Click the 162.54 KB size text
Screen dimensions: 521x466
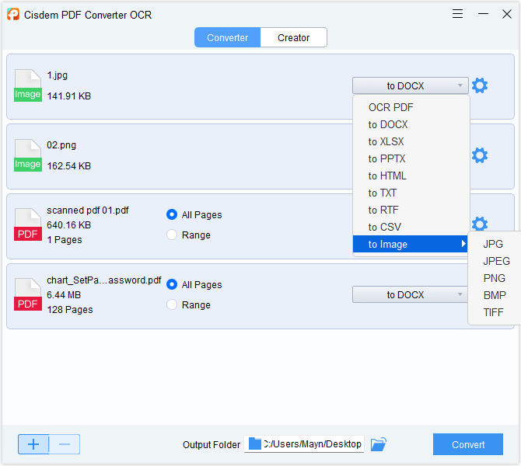point(68,165)
